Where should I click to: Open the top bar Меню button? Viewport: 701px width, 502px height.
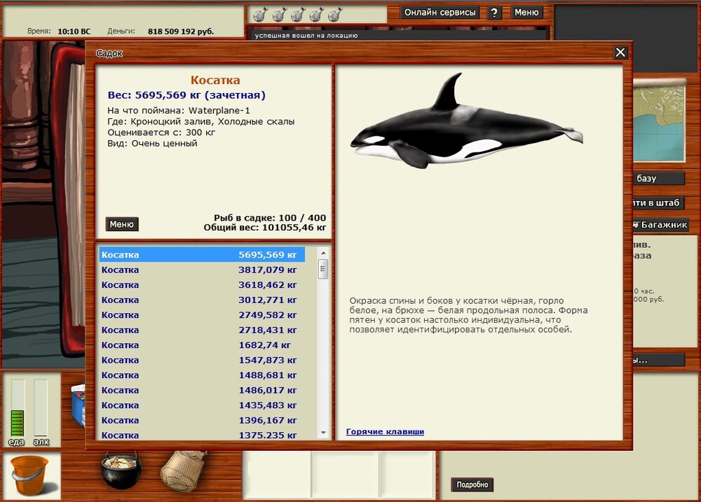pos(526,13)
